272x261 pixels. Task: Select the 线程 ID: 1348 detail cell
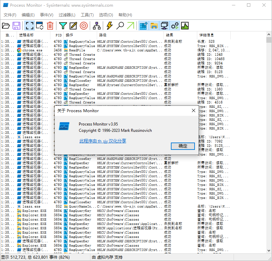(210, 55)
